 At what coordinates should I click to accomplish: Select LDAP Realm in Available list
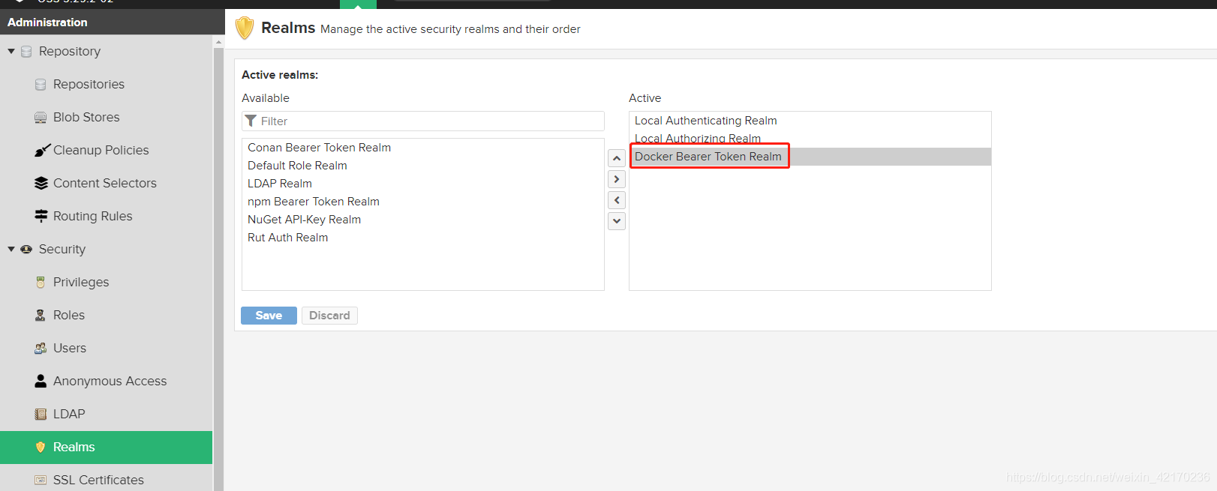423,184
